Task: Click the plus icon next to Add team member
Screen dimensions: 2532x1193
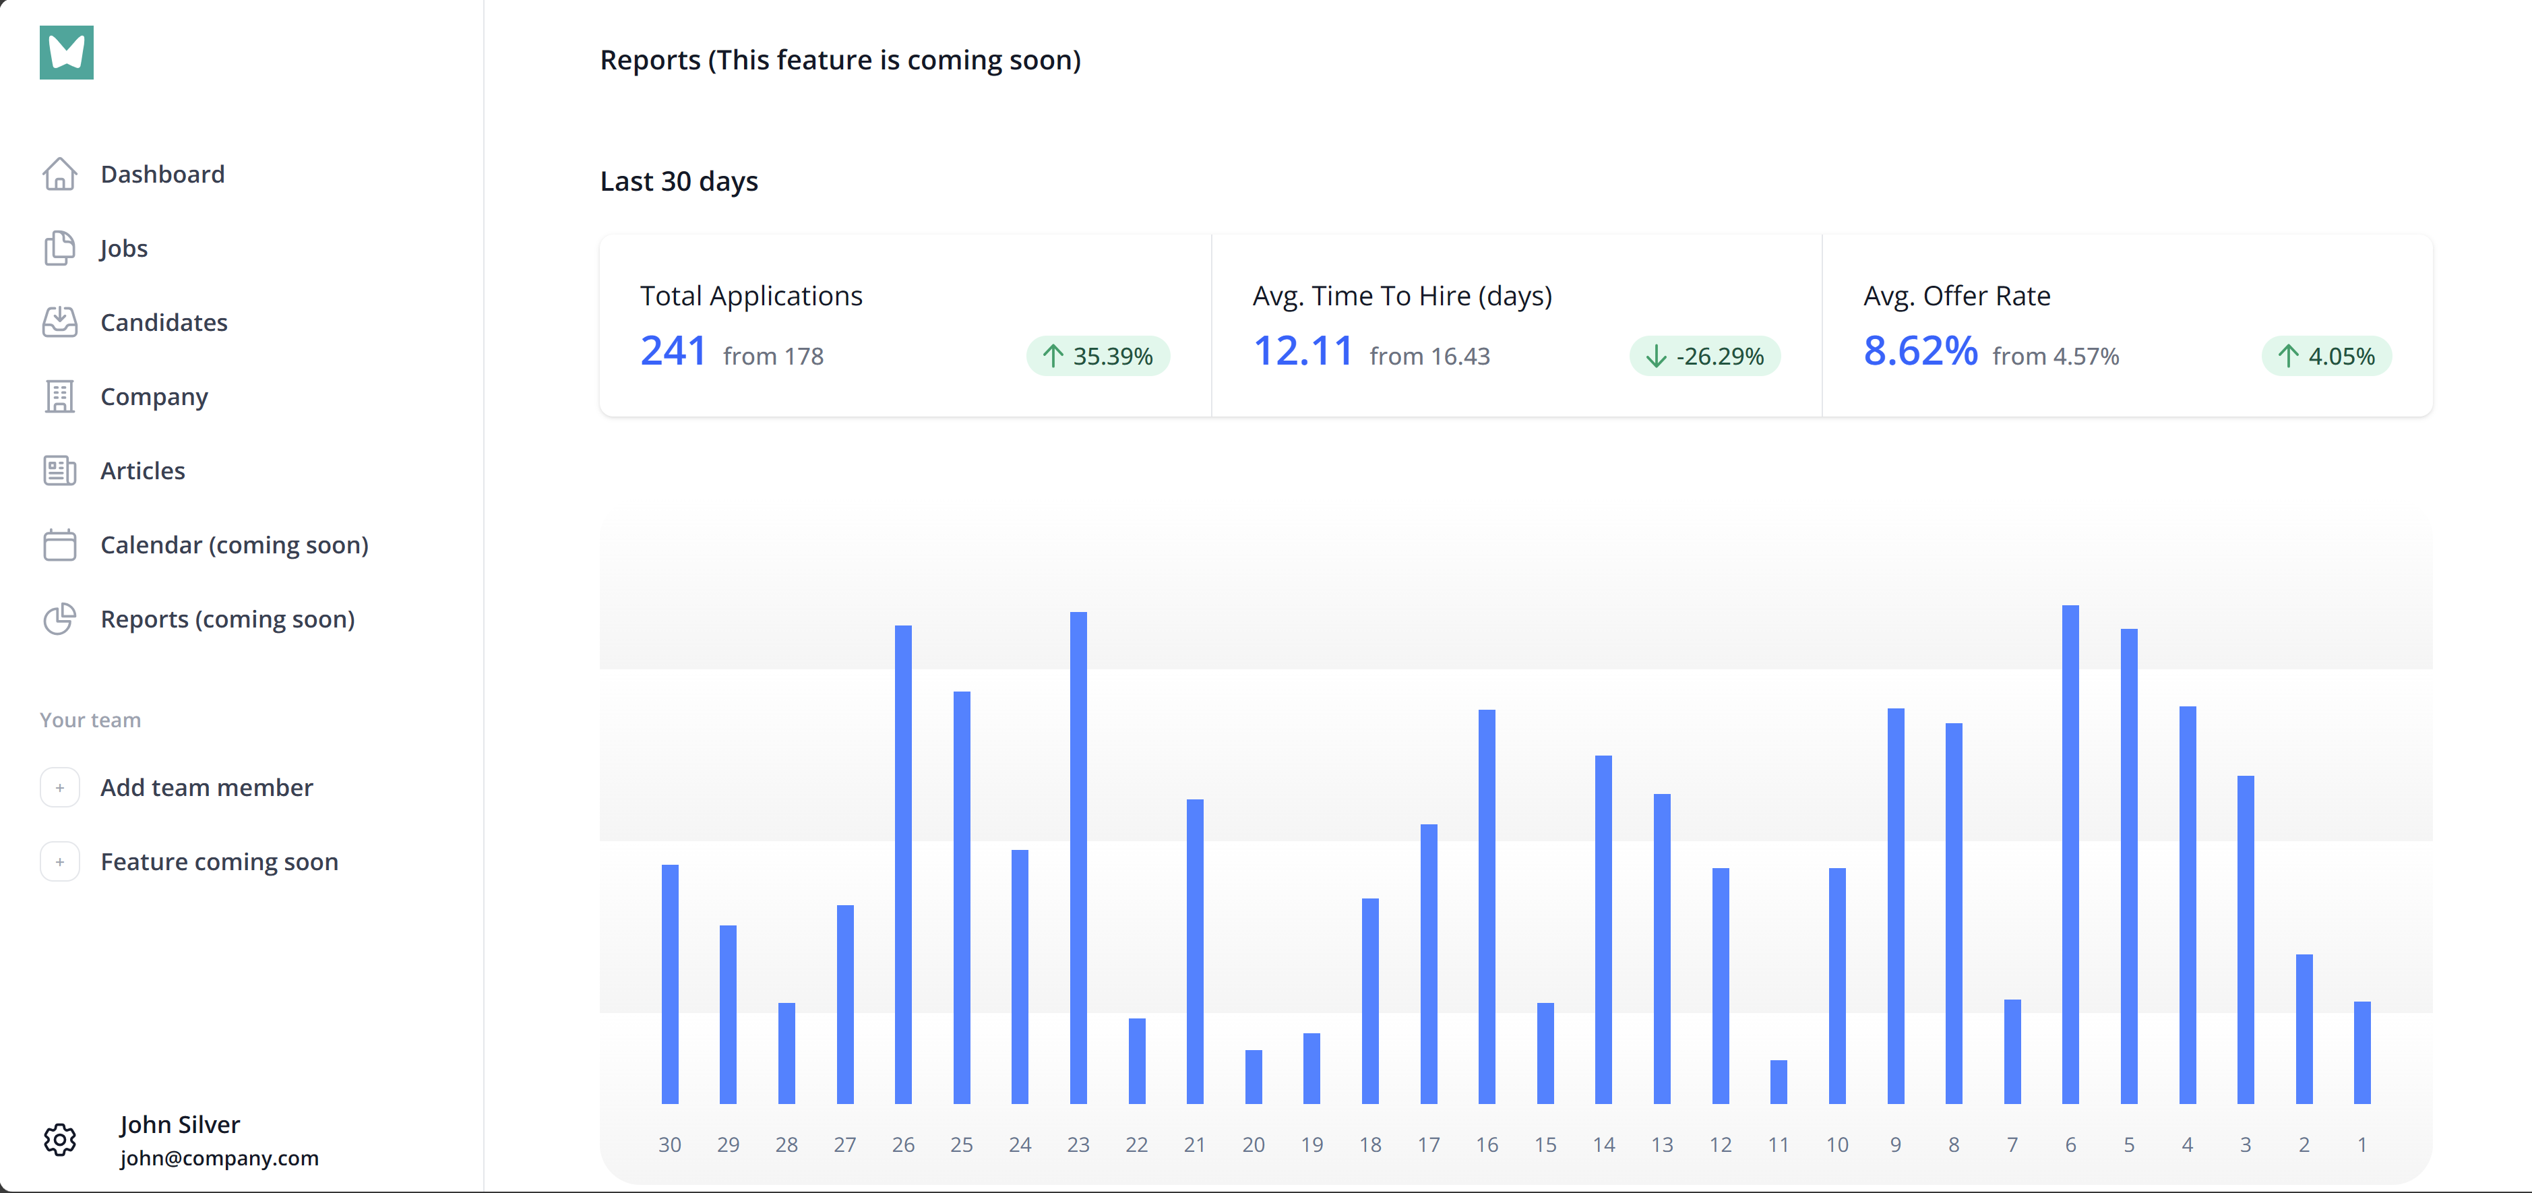Action: (60, 786)
